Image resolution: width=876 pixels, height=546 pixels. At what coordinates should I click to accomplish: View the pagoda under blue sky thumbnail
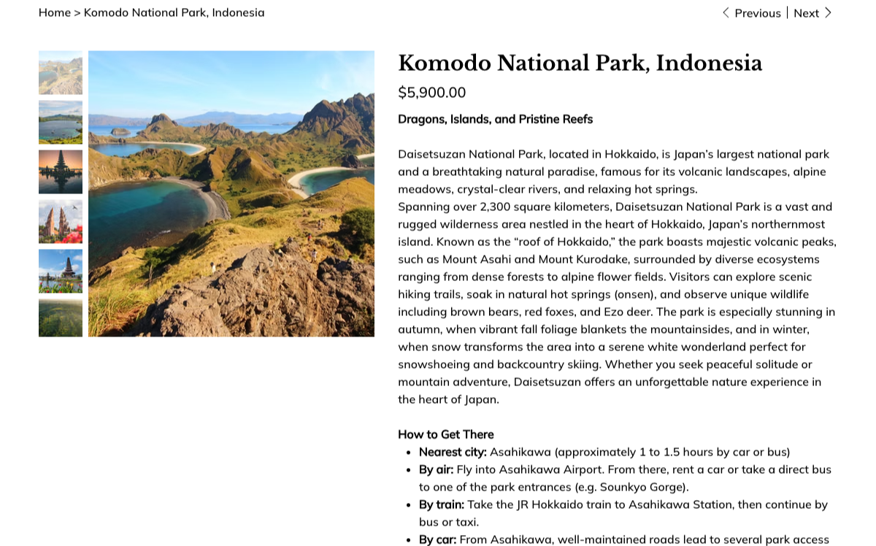tap(61, 271)
